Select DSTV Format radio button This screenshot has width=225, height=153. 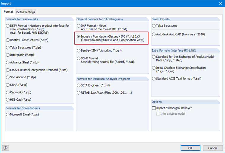click(8, 26)
